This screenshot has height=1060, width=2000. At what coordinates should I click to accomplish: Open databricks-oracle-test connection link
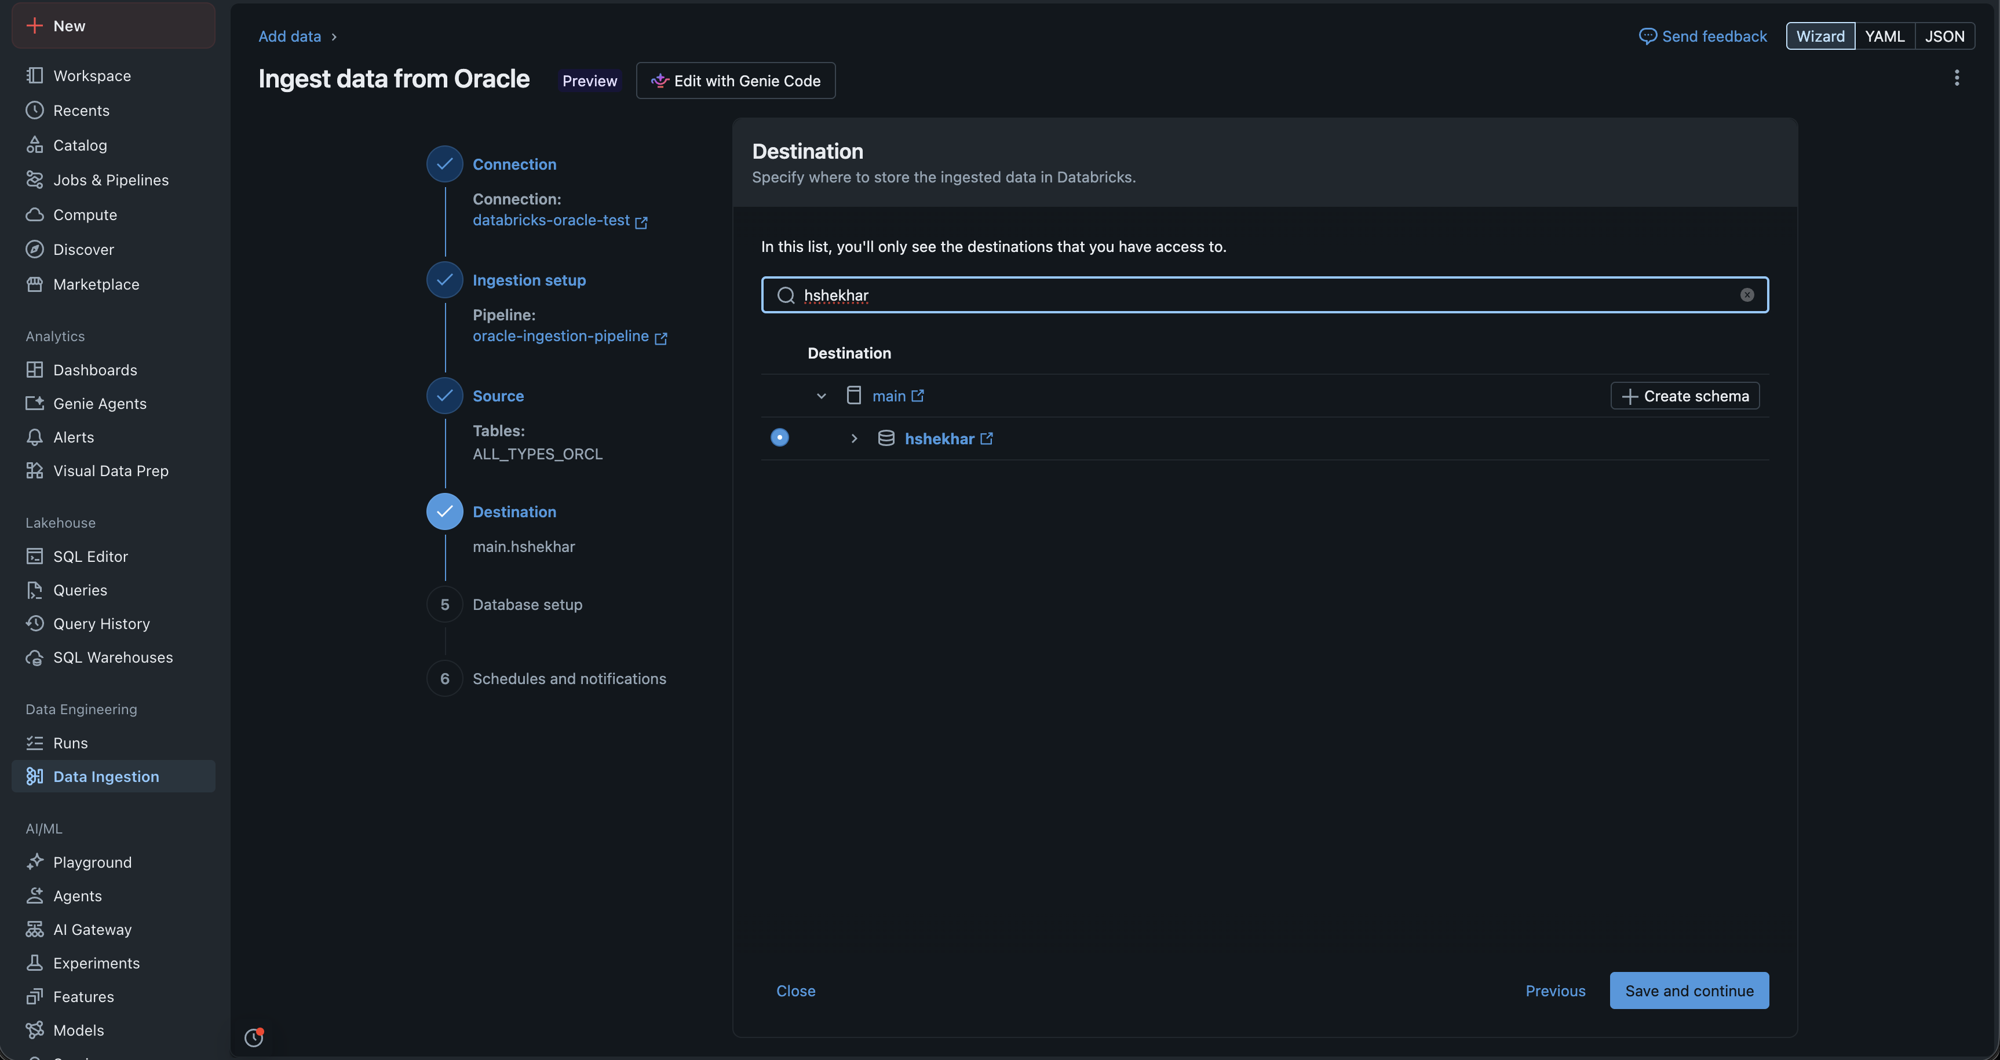551,220
